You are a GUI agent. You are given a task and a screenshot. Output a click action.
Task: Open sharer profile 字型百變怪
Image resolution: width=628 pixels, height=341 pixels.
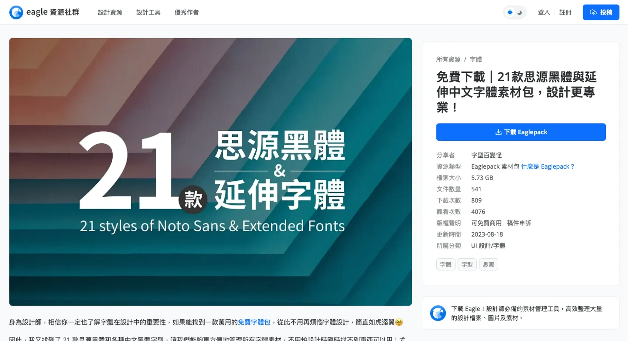coord(486,155)
